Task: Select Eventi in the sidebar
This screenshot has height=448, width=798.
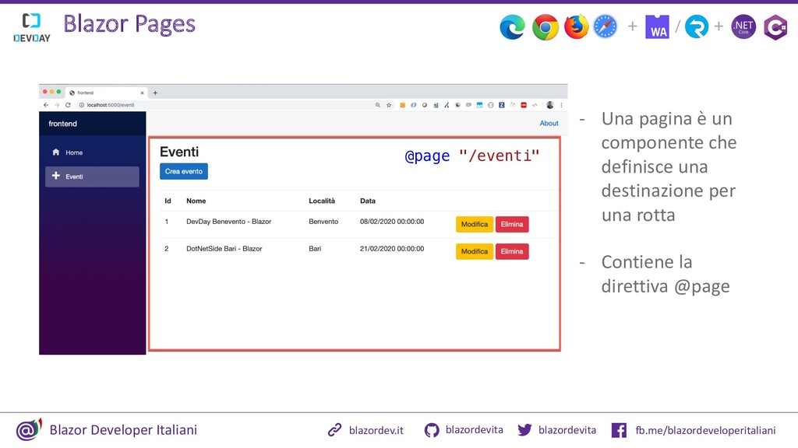Action: [x=92, y=177]
